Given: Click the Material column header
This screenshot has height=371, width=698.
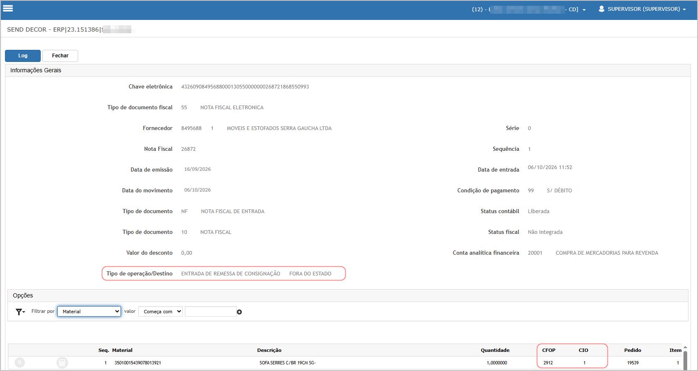Looking at the screenshot, I should tap(122, 350).
